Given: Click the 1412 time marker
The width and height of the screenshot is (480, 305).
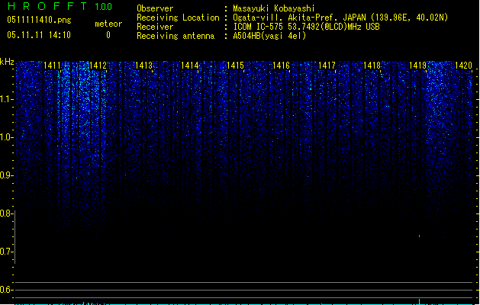Looking at the screenshot, I should click(x=98, y=66).
